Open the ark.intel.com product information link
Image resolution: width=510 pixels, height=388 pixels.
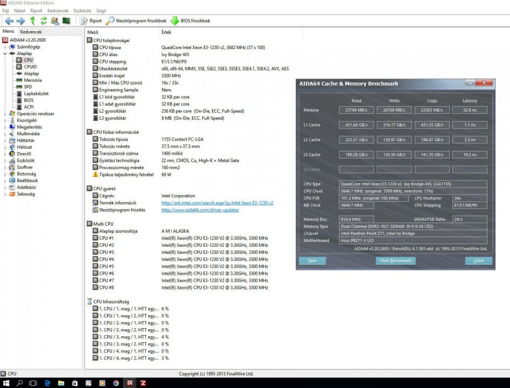[217, 203]
